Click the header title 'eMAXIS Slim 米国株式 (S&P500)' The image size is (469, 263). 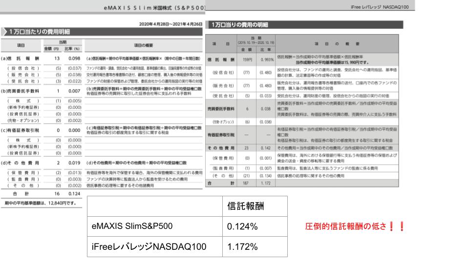pyautogui.click(x=154, y=8)
